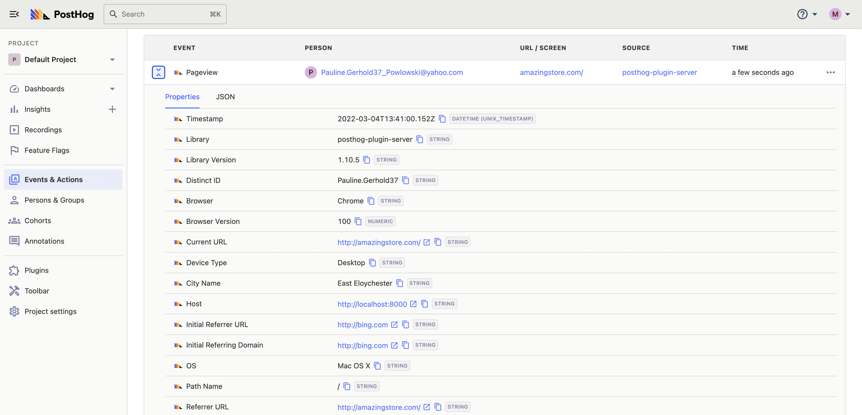Open the Recordings section

click(43, 130)
